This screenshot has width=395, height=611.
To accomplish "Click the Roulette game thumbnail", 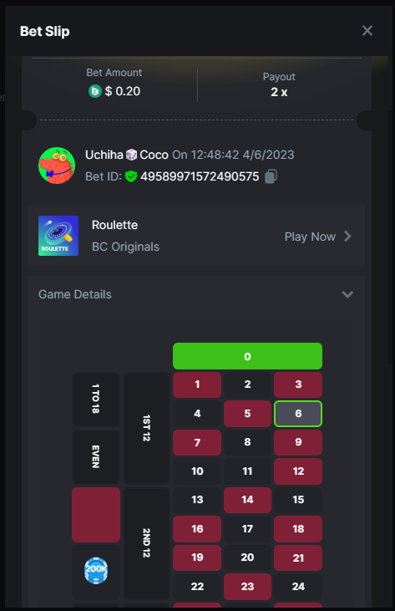I will pos(58,236).
